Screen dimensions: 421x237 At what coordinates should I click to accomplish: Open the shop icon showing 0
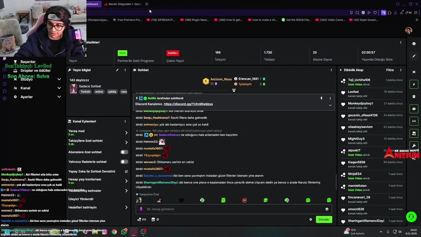click(x=155, y=220)
